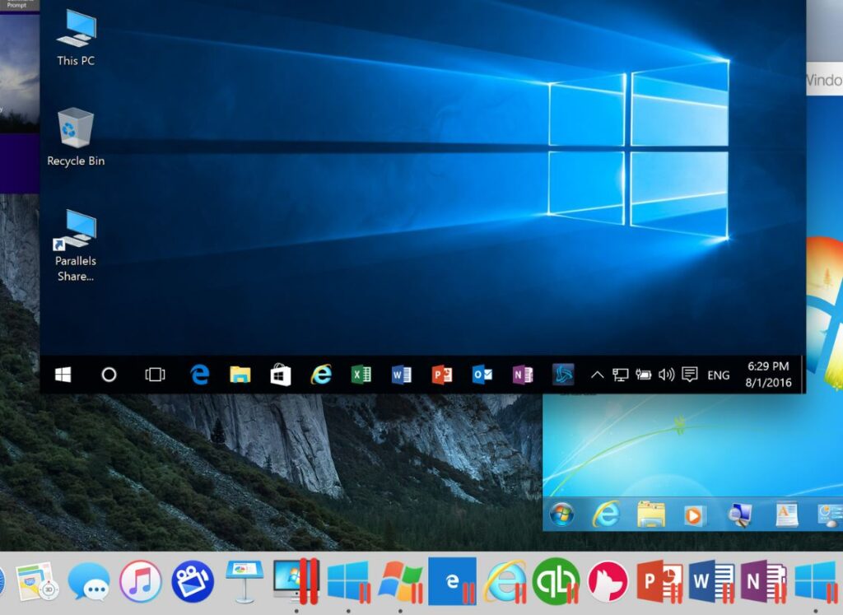This screenshot has width=843, height=615.
Task: Open Task View on the Windows 10 taskbar
Action: click(x=155, y=375)
